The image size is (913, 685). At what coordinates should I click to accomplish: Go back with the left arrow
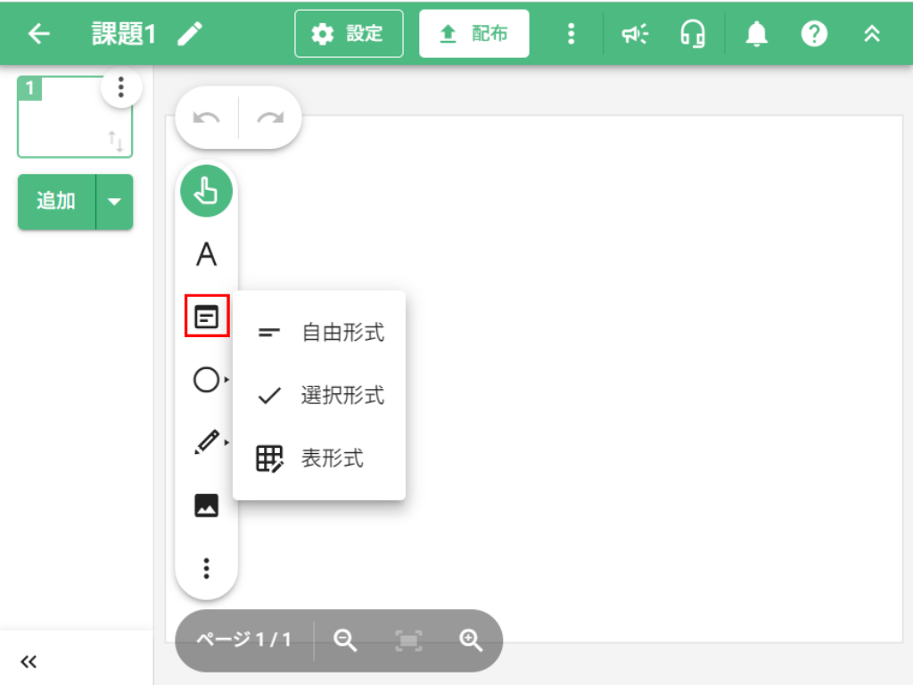tap(39, 34)
